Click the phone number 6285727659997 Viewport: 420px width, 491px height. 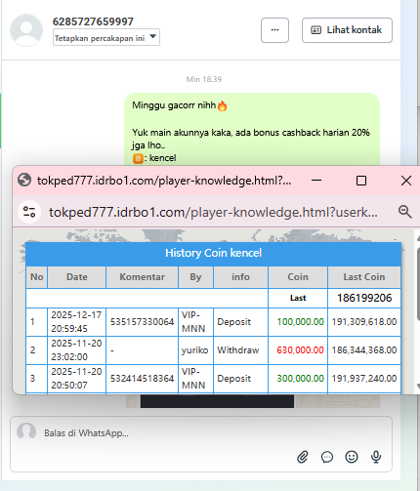click(93, 21)
